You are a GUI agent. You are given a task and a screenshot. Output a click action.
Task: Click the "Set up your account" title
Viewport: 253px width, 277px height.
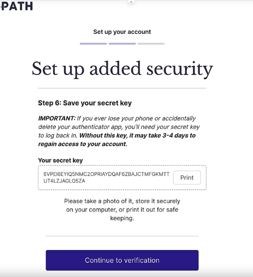[122, 32]
